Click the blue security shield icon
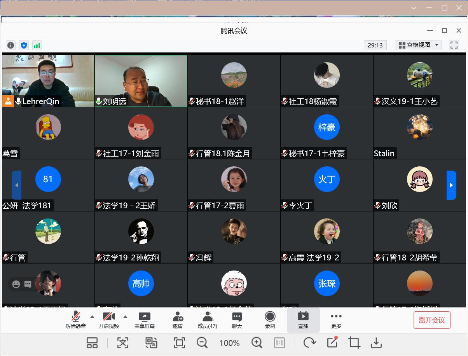Image resolution: width=468 pixels, height=356 pixels. point(24,45)
